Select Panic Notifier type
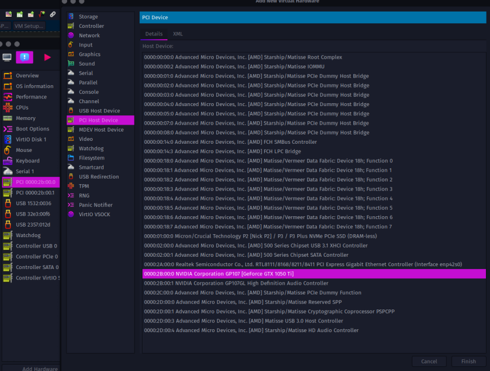Image resolution: width=490 pixels, height=371 pixels. point(100,205)
